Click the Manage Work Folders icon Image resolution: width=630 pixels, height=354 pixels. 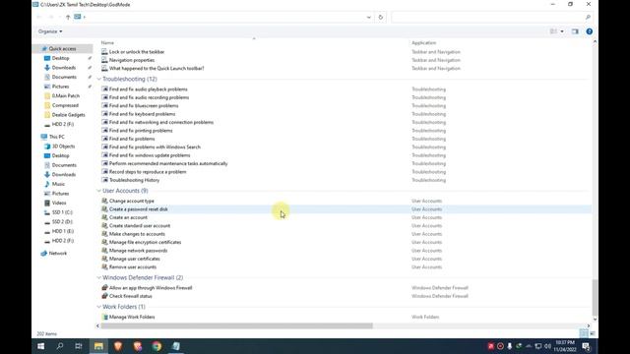104,317
